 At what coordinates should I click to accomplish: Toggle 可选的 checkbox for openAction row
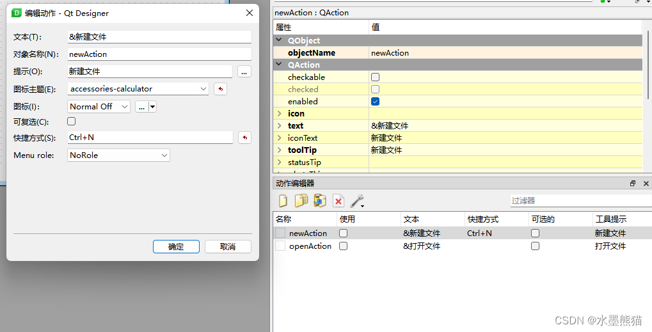pyautogui.click(x=535, y=246)
